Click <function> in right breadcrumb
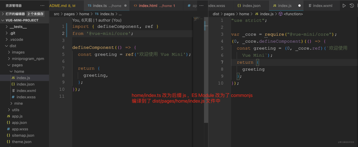The width and height of the screenshot is (358, 147). tap(293, 14)
